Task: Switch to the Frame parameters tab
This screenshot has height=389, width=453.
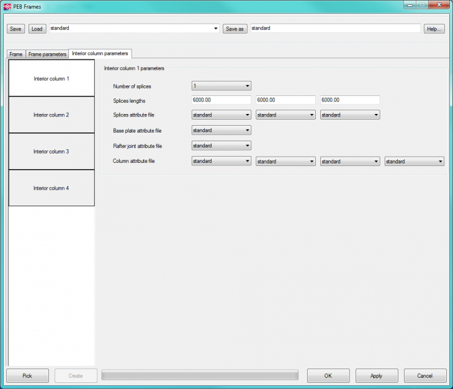Action: click(47, 55)
